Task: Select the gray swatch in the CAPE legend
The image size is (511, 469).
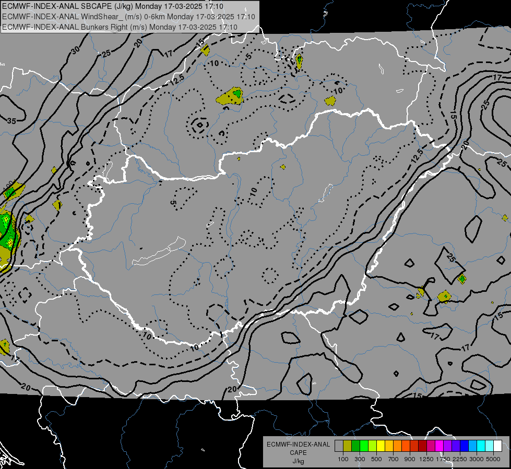Action: (x=339, y=446)
